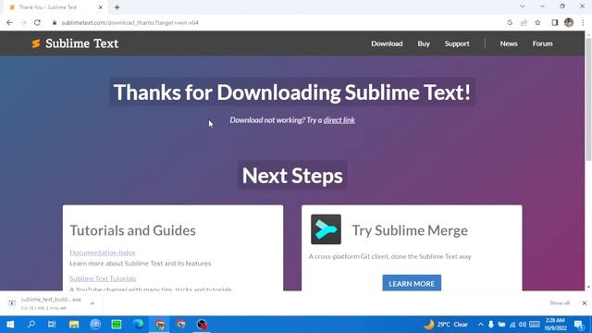Open the Chrome profile avatar
Screen dimensions: 592x333
click(569, 22)
